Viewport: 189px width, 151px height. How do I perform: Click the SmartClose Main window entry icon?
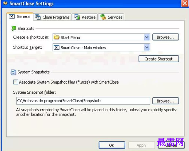pos(57,47)
